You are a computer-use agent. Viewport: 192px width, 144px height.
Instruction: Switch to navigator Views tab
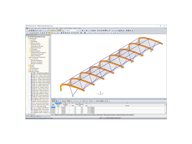39,116
